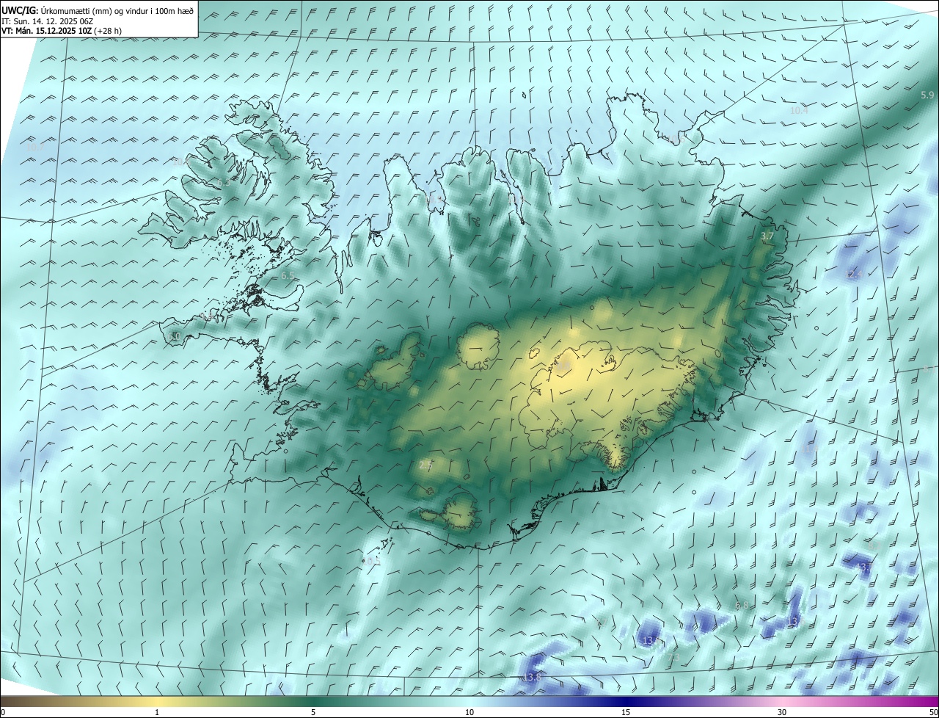939x718 pixels.
Task: Click the map title 'UWC/IG: Úrkomumætti (mm) og vindur í 100m hæð'
Action: 98,10
